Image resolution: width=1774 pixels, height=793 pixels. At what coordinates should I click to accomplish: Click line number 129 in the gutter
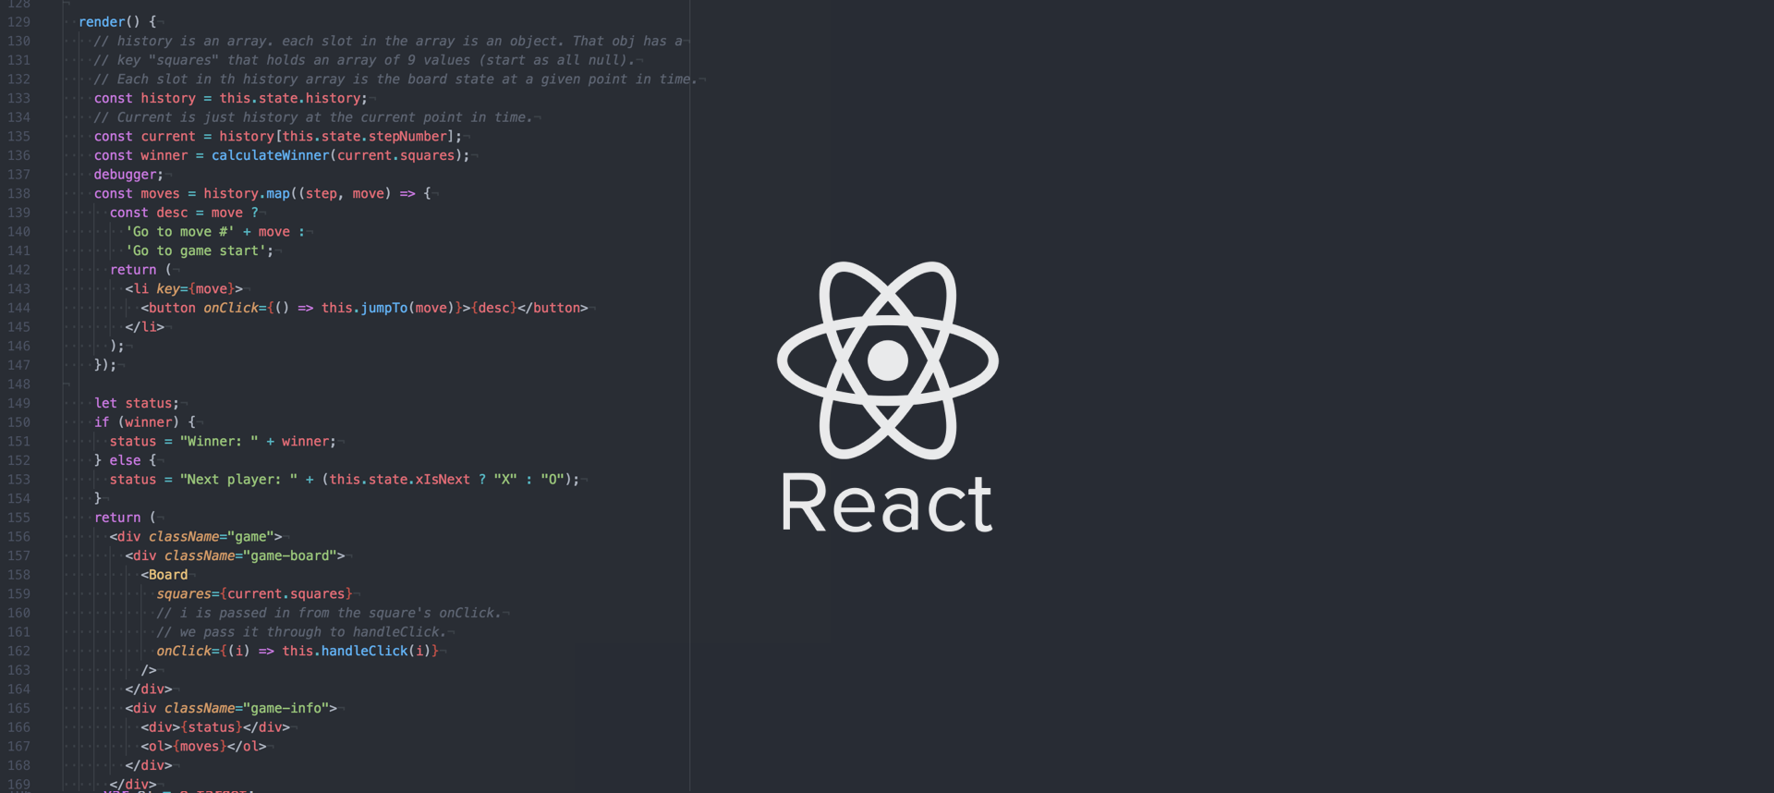tap(18, 21)
